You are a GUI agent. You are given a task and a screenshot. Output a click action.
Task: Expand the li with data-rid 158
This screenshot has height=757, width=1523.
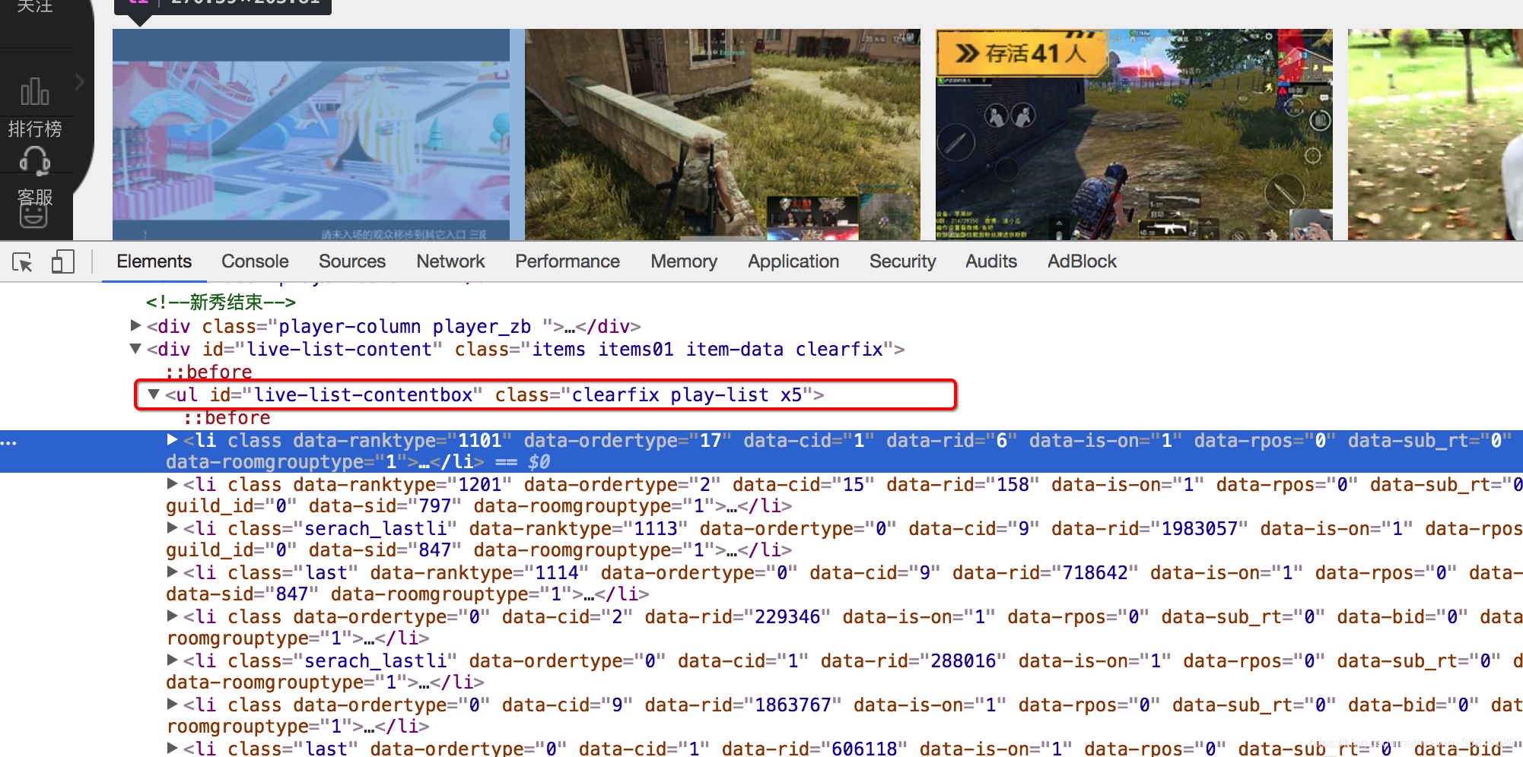point(173,484)
